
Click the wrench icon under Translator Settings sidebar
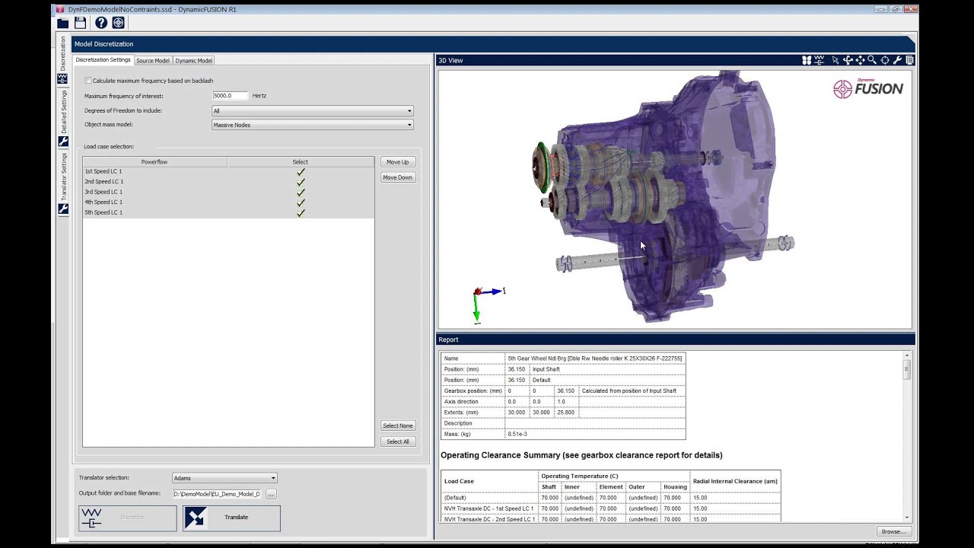click(x=63, y=209)
